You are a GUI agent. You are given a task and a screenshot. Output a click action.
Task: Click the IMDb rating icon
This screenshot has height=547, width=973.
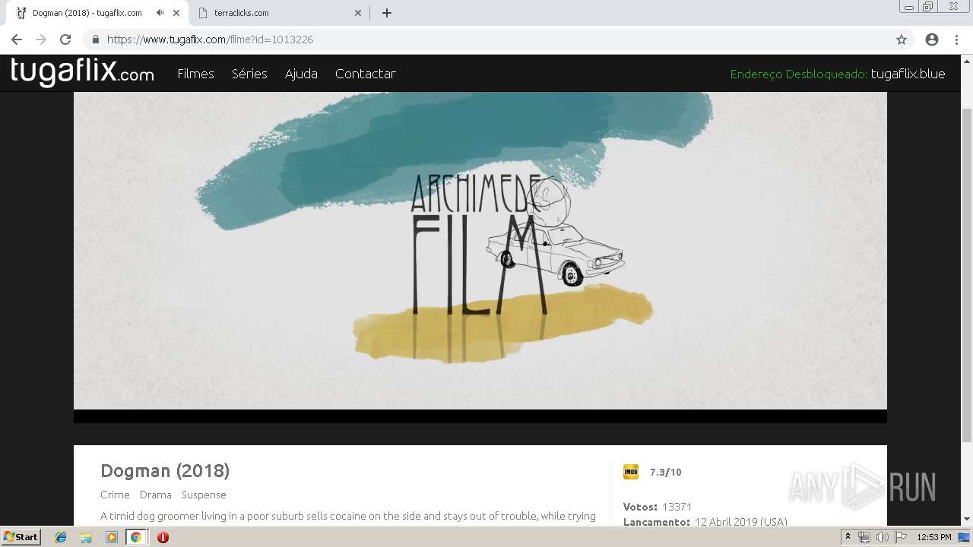pyautogui.click(x=631, y=472)
